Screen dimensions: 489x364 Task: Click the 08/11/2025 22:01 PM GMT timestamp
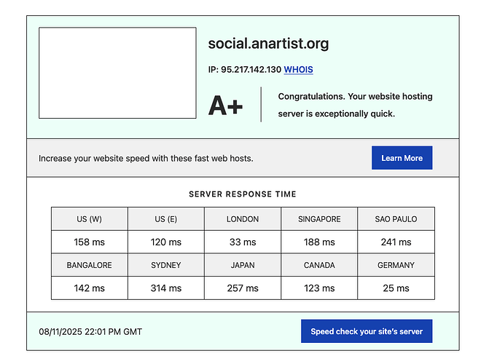(x=90, y=331)
